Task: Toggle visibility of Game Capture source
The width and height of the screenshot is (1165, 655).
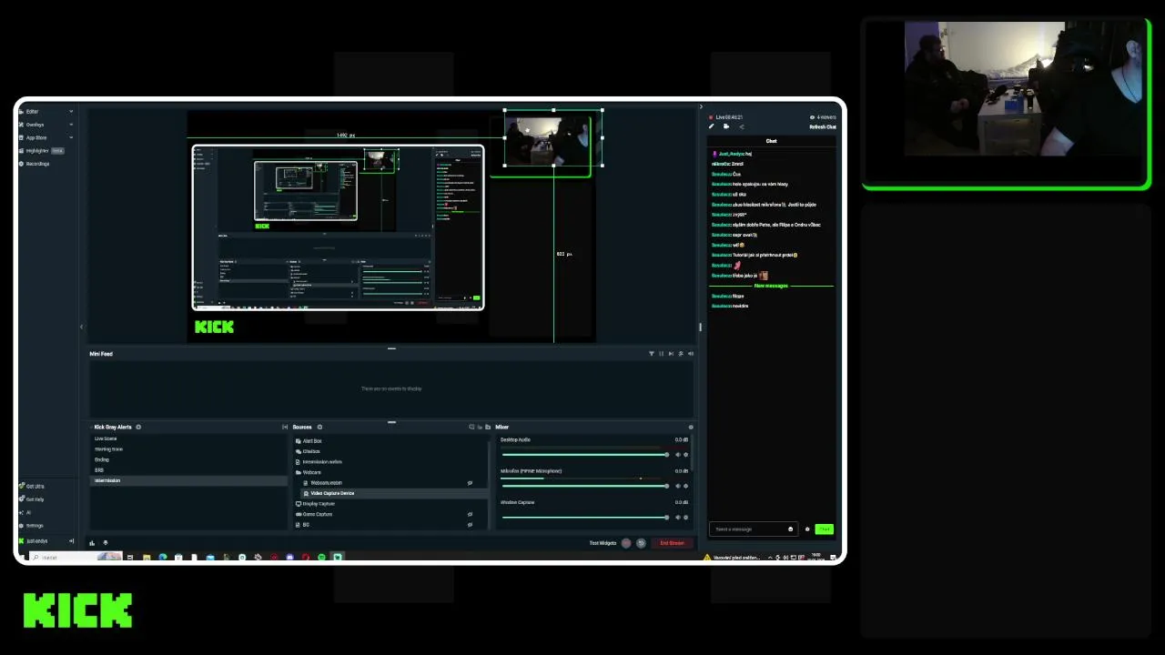Action: [470, 514]
